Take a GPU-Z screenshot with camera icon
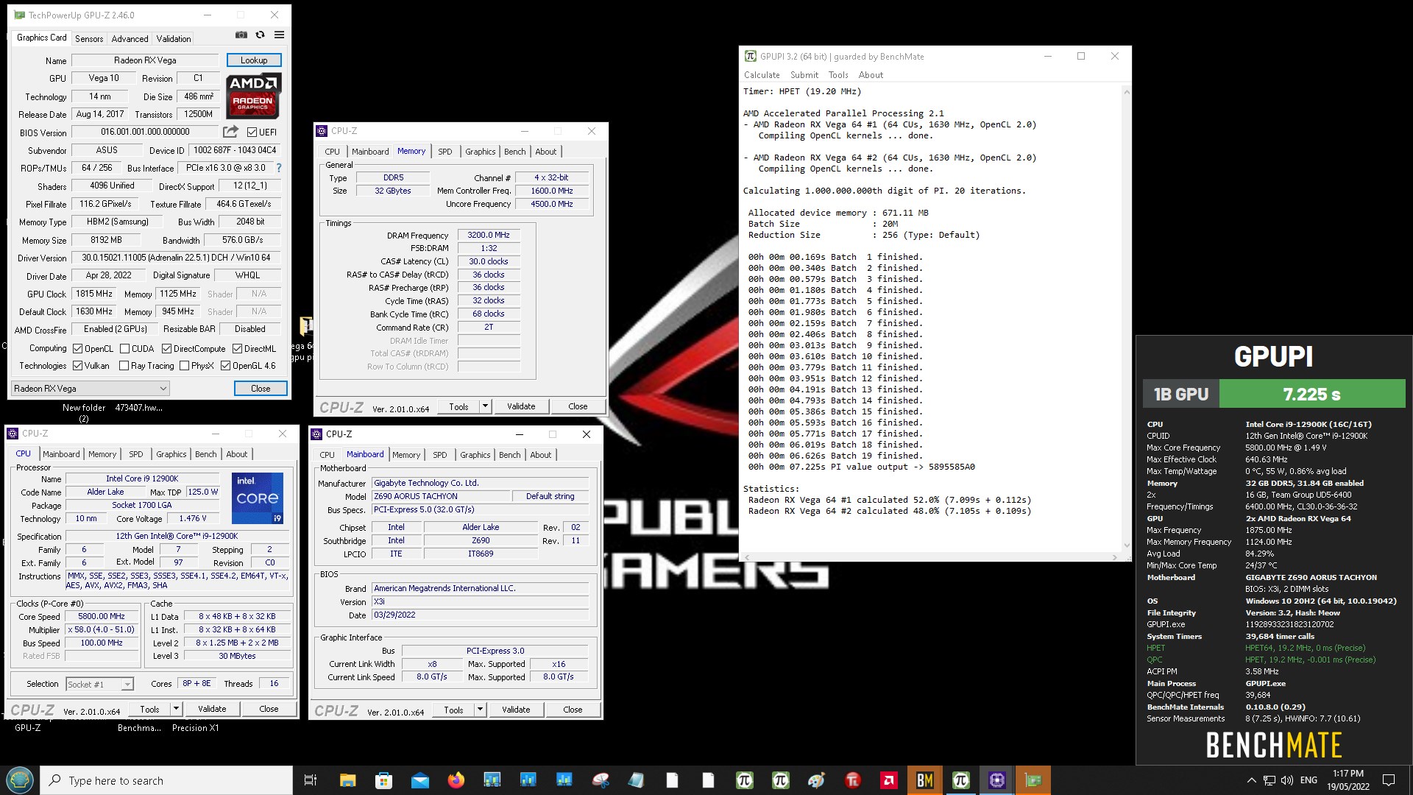Screen dimensions: 1413x795 [x=241, y=35]
